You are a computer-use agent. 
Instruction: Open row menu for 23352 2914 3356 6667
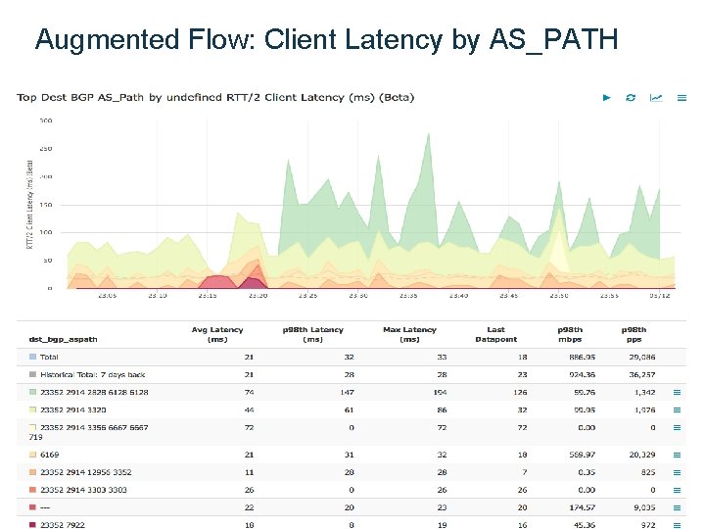(677, 427)
